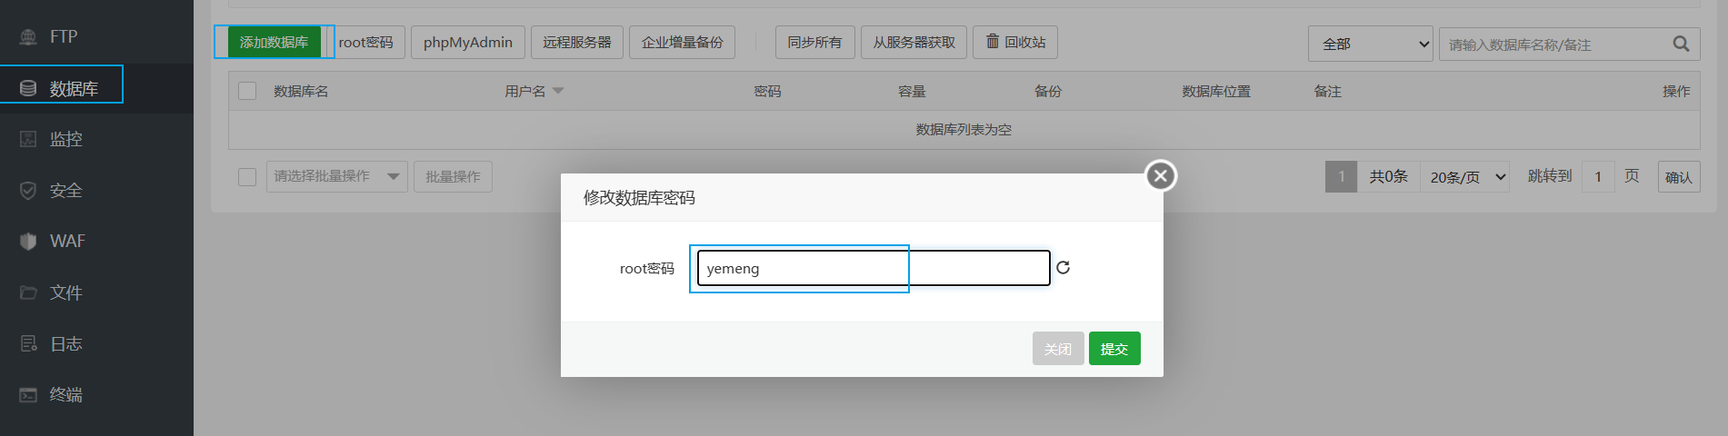Image resolution: width=1728 pixels, height=436 pixels.
Task: Open the 回收站 recycle bin button
Action: click(x=1014, y=42)
